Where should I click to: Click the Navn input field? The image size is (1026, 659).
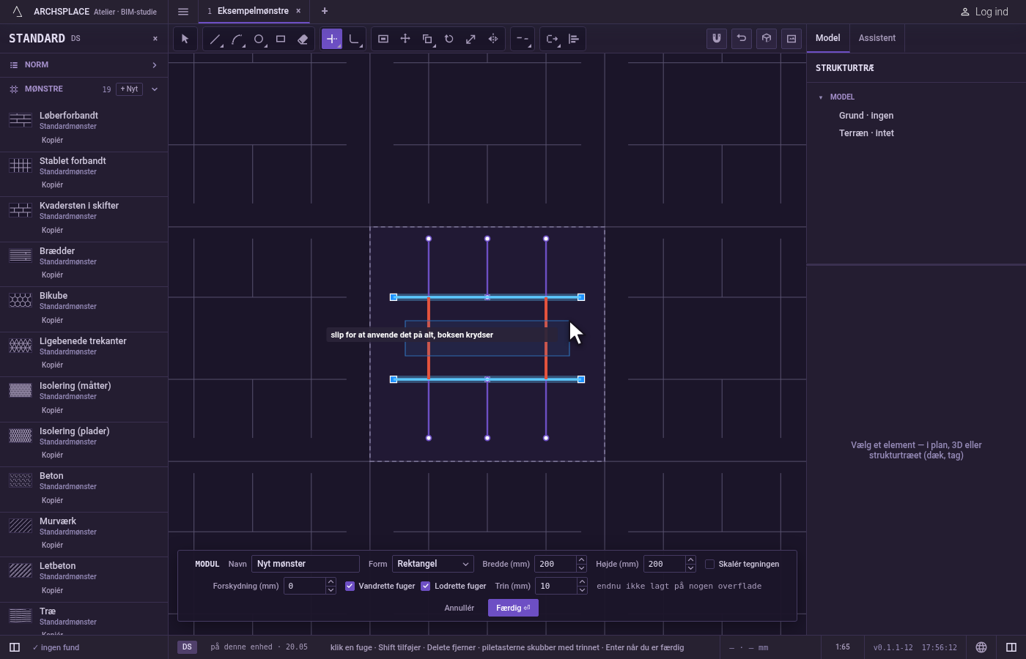(x=306, y=564)
